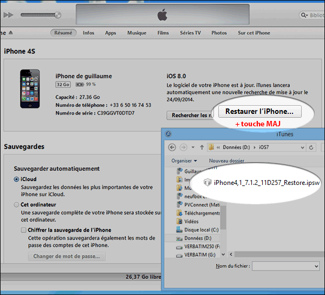Switch to the Infos tab
This screenshot has height=295, width=325.
click(88, 33)
